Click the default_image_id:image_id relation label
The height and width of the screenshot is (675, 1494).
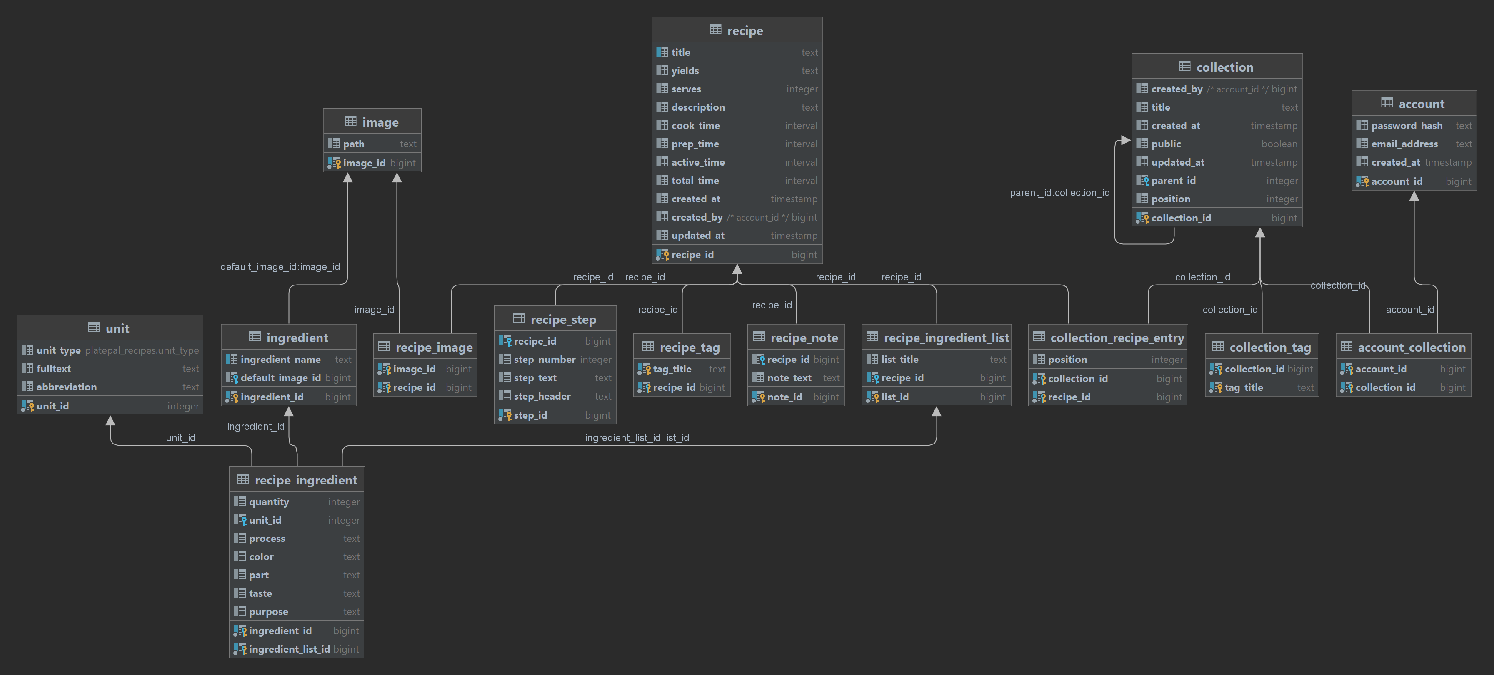[280, 266]
